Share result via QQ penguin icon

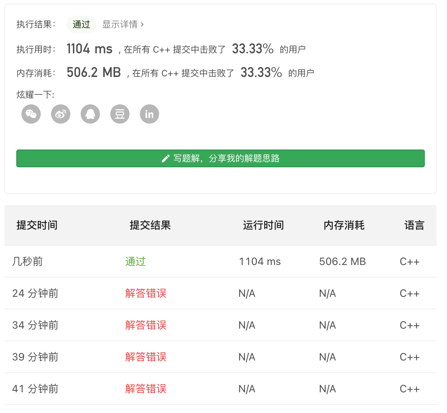coord(90,114)
